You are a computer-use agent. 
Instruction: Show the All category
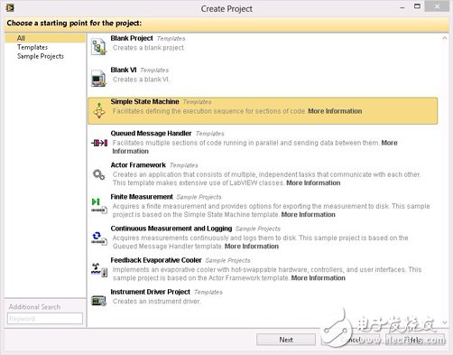click(x=21, y=38)
